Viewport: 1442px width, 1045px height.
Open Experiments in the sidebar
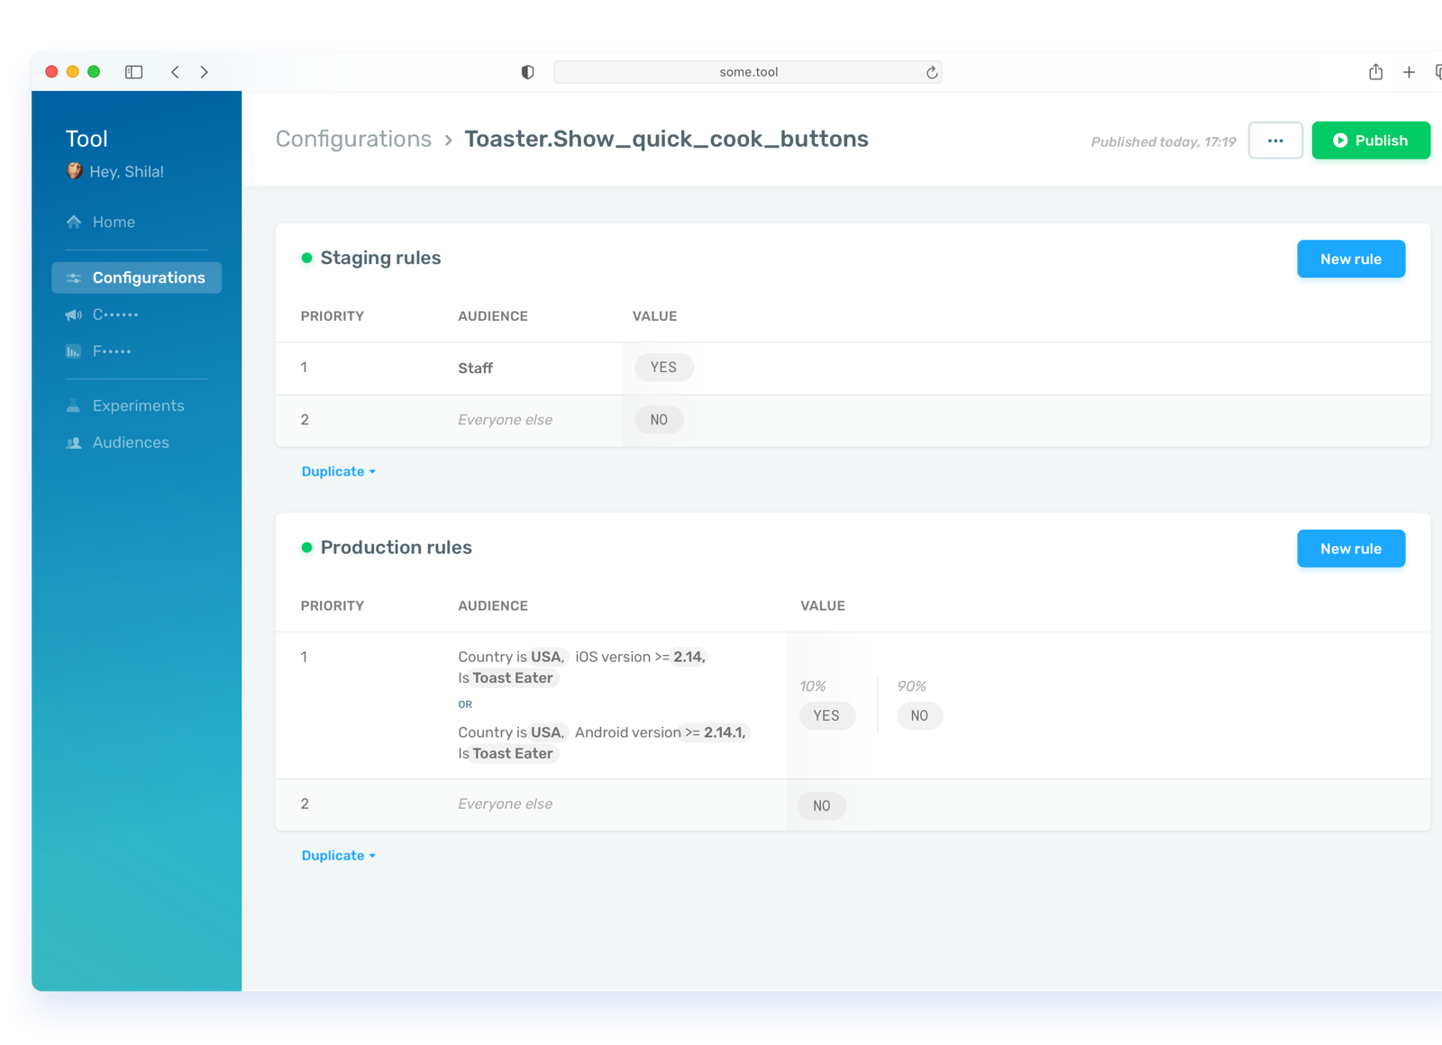pyautogui.click(x=125, y=405)
